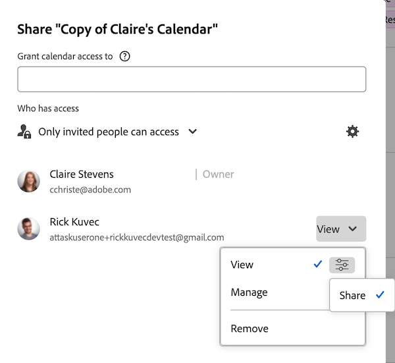The height and width of the screenshot is (363, 395).
Task: Click Rick Kuvec's profile avatar
Action: tap(29, 229)
